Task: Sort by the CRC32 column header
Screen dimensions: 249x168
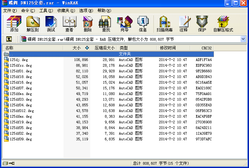Action: pos(207,48)
